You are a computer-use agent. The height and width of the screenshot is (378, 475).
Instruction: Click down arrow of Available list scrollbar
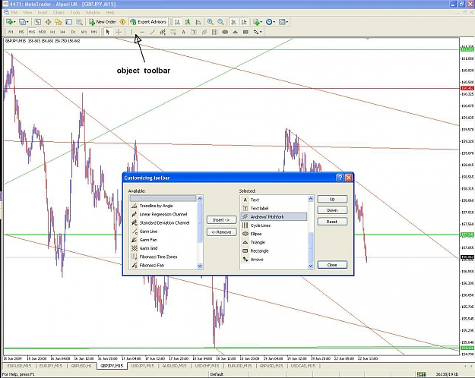200,266
